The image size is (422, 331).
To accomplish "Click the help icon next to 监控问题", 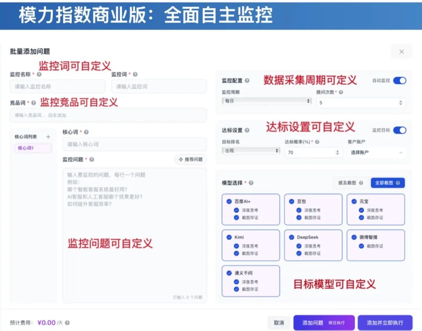I will pyautogui.click(x=92, y=159).
